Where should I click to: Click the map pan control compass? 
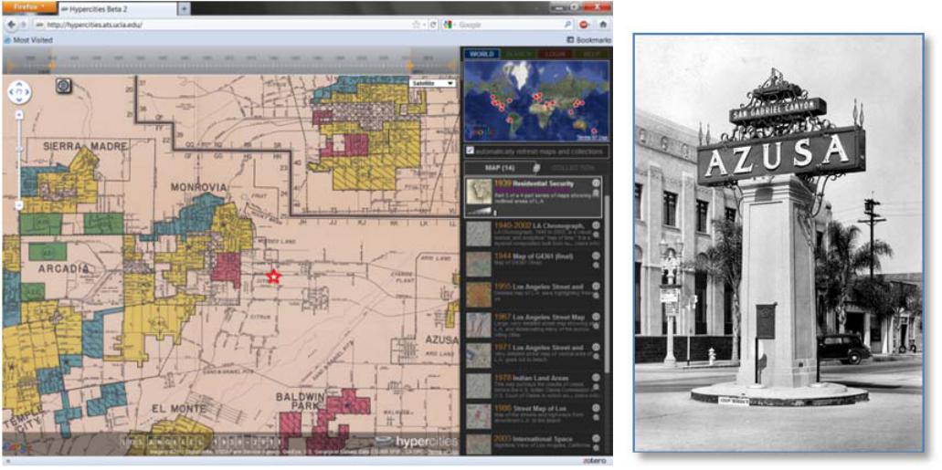tap(19, 91)
